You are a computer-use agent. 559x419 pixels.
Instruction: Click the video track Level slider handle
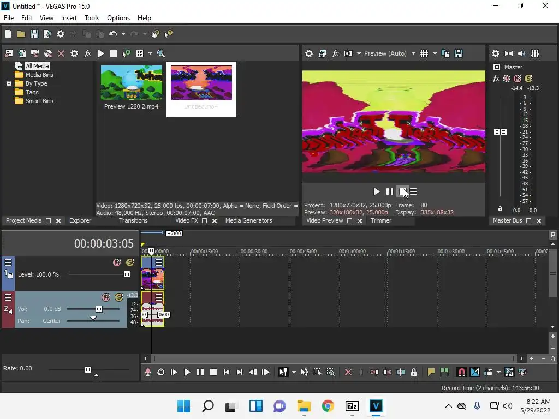[127, 274]
